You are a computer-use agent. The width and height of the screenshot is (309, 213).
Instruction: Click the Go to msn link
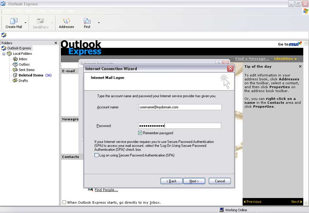pyautogui.click(x=290, y=44)
